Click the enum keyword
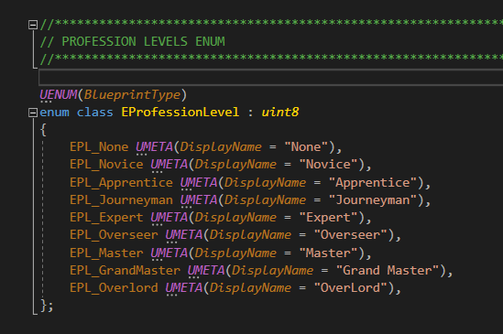Screen dimensions: 503x334 point(55,113)
